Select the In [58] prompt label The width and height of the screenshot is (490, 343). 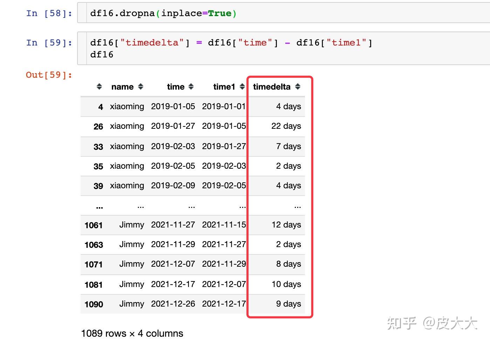tap(49, 13)
